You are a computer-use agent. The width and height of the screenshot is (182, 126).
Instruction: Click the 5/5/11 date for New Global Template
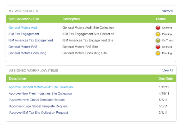(163, 100)
